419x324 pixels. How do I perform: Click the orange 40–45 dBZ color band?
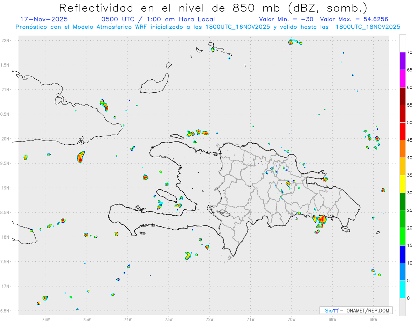(x=403, y=149)
